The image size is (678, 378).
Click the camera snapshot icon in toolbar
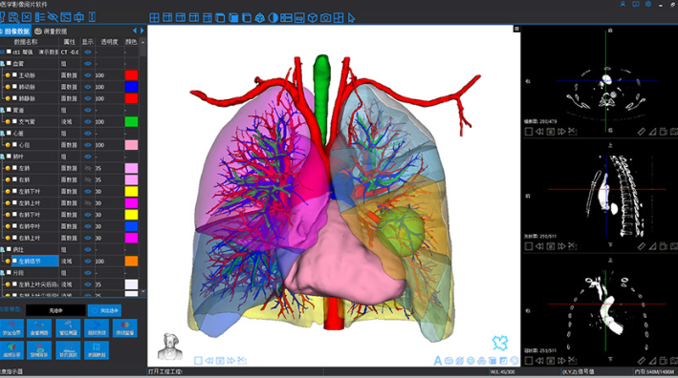click(x=325, y=18)
